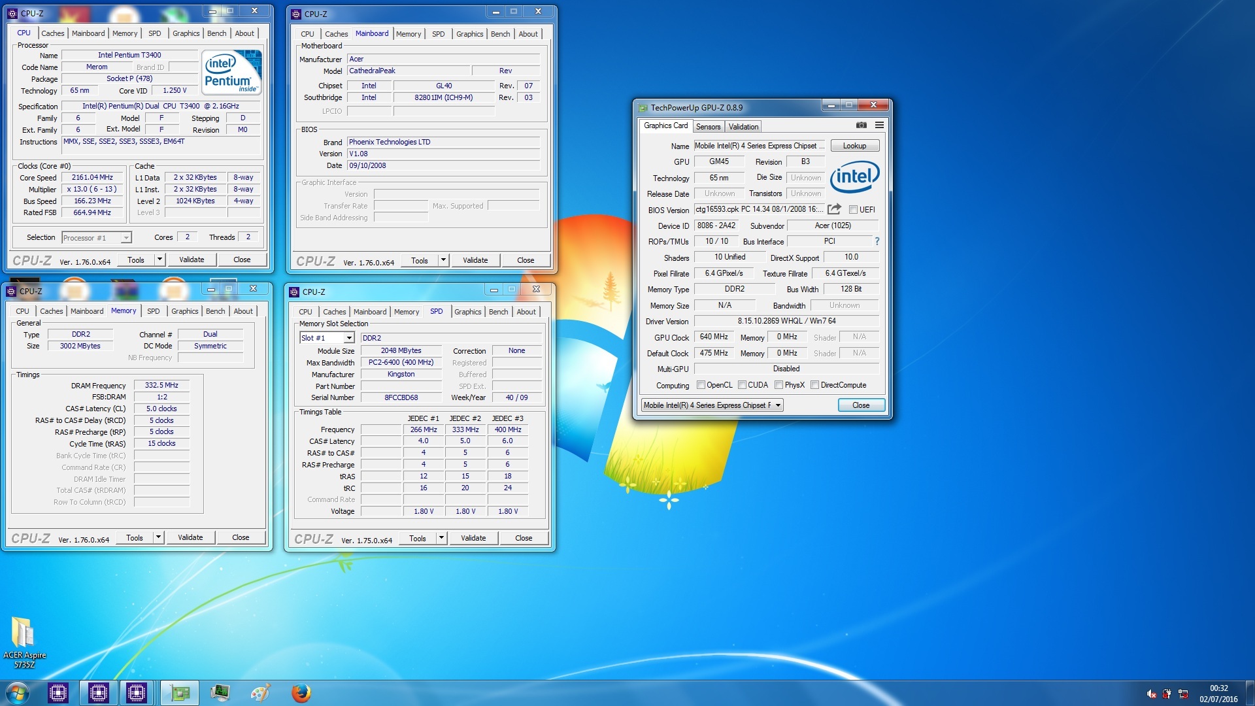The image size is (1255, 706).
Task: Open the Windows Start orb
Action: [18, 693]
